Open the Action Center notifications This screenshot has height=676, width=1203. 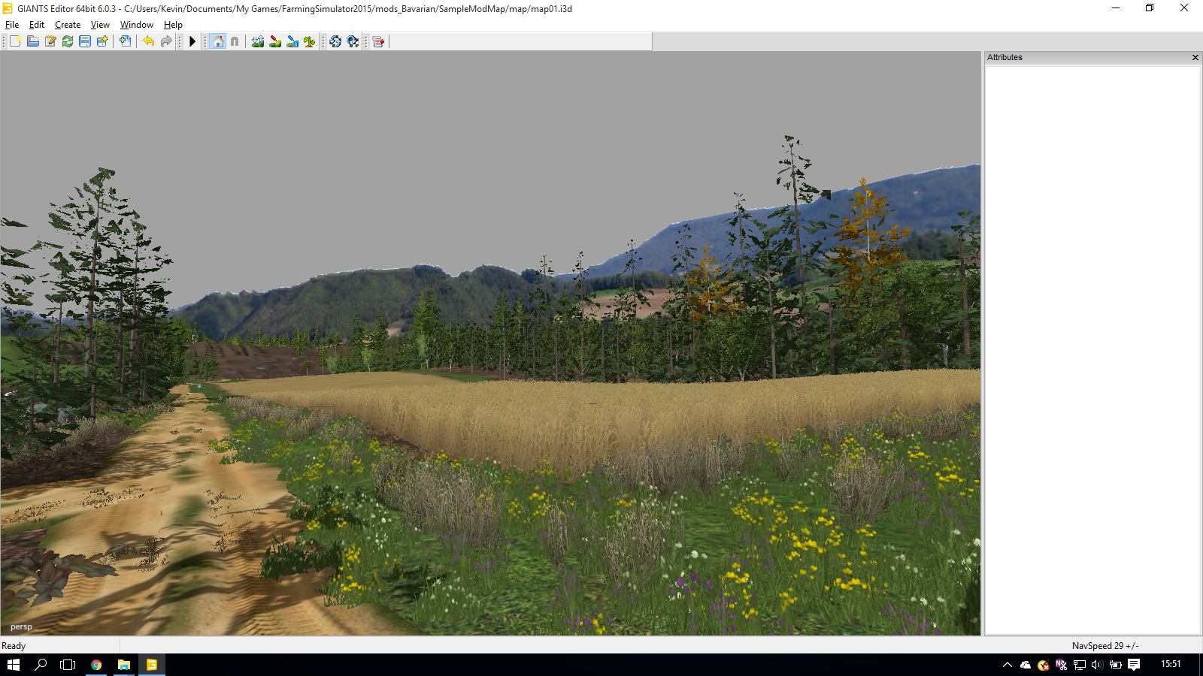[x=1134, y=665]
